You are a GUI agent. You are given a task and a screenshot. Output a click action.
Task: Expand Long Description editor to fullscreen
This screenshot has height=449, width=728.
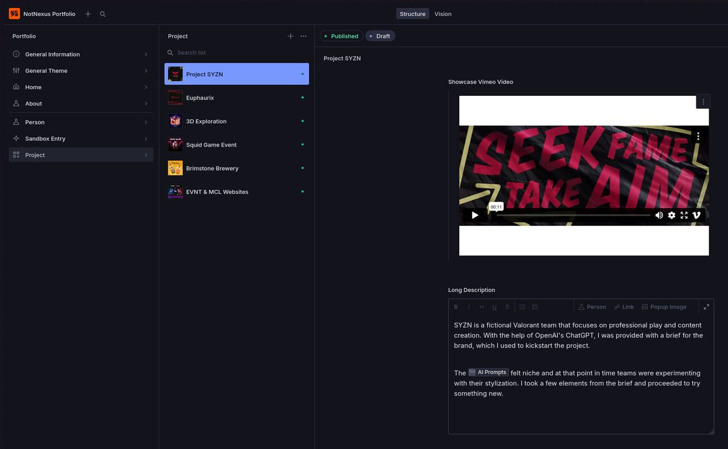(x=706, y=307)
